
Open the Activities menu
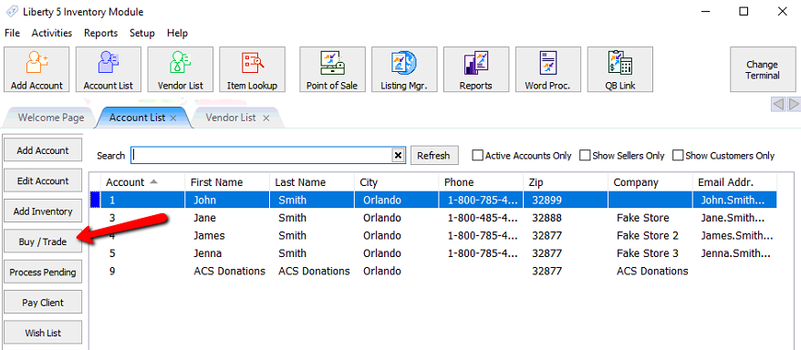(x=52, y=33)
